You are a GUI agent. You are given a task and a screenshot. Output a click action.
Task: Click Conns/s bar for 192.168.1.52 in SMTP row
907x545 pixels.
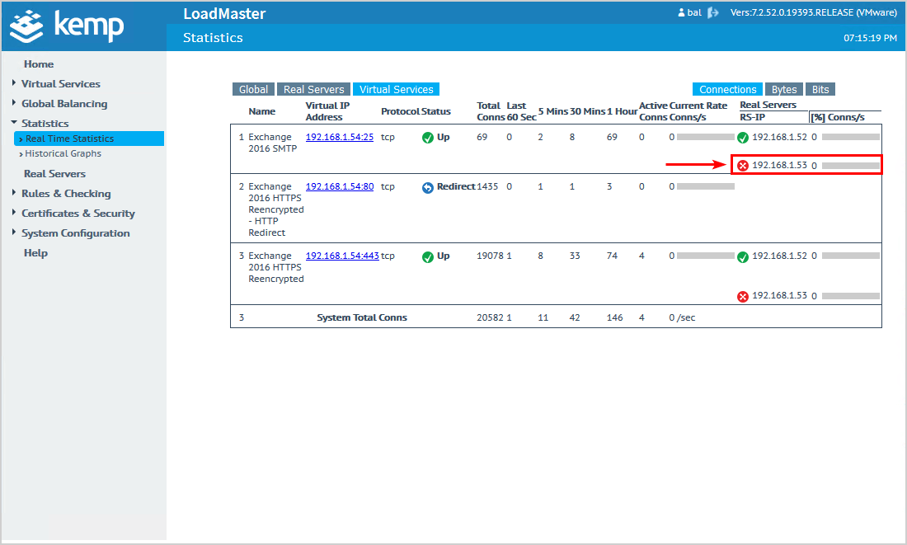(851, 137)
